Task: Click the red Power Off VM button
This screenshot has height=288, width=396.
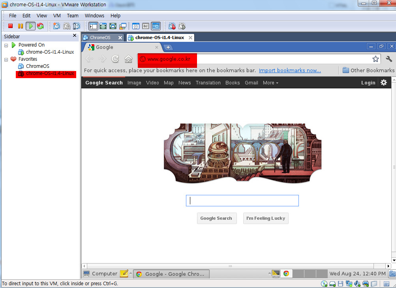Action: [11, 26]
